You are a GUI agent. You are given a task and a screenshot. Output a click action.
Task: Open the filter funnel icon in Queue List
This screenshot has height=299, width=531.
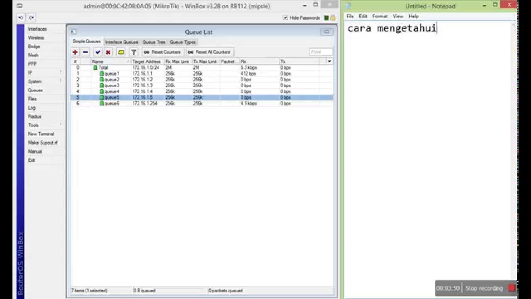click(134, 52)
